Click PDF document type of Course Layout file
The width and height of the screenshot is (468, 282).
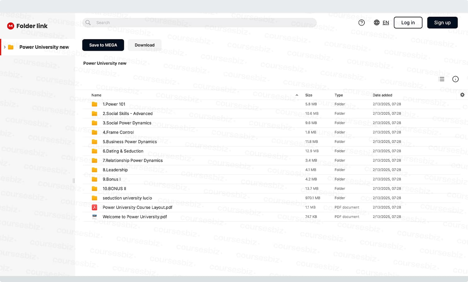(x=347, y=207)
